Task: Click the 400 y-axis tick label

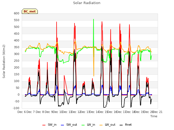Action: (x=17, y=41)
